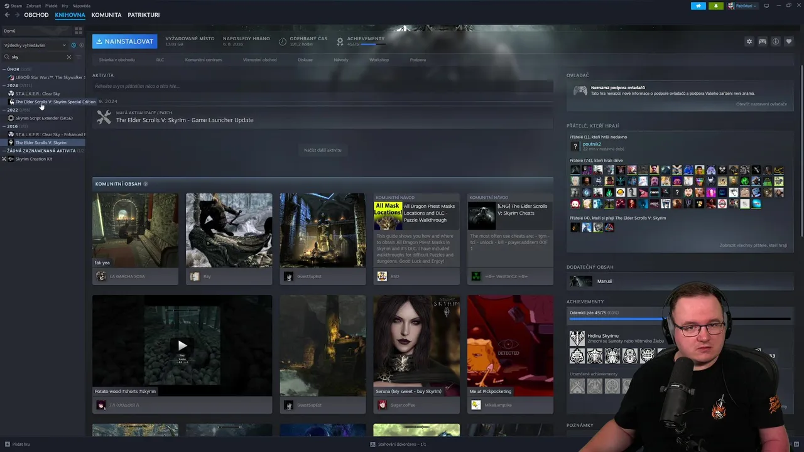Image resolution: width=804 pixels, height=452 pixels.
Task: Switch to Big Picture mode icon
Action: (766, 6)
